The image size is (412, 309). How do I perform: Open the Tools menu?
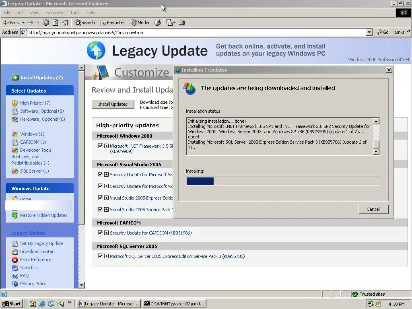[75, 12]
